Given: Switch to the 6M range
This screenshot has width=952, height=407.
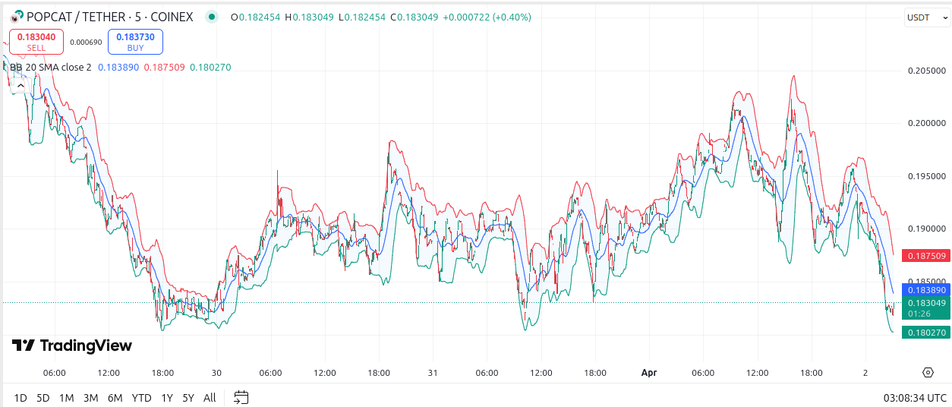Looking at the screenshot, I should [115, 397].
